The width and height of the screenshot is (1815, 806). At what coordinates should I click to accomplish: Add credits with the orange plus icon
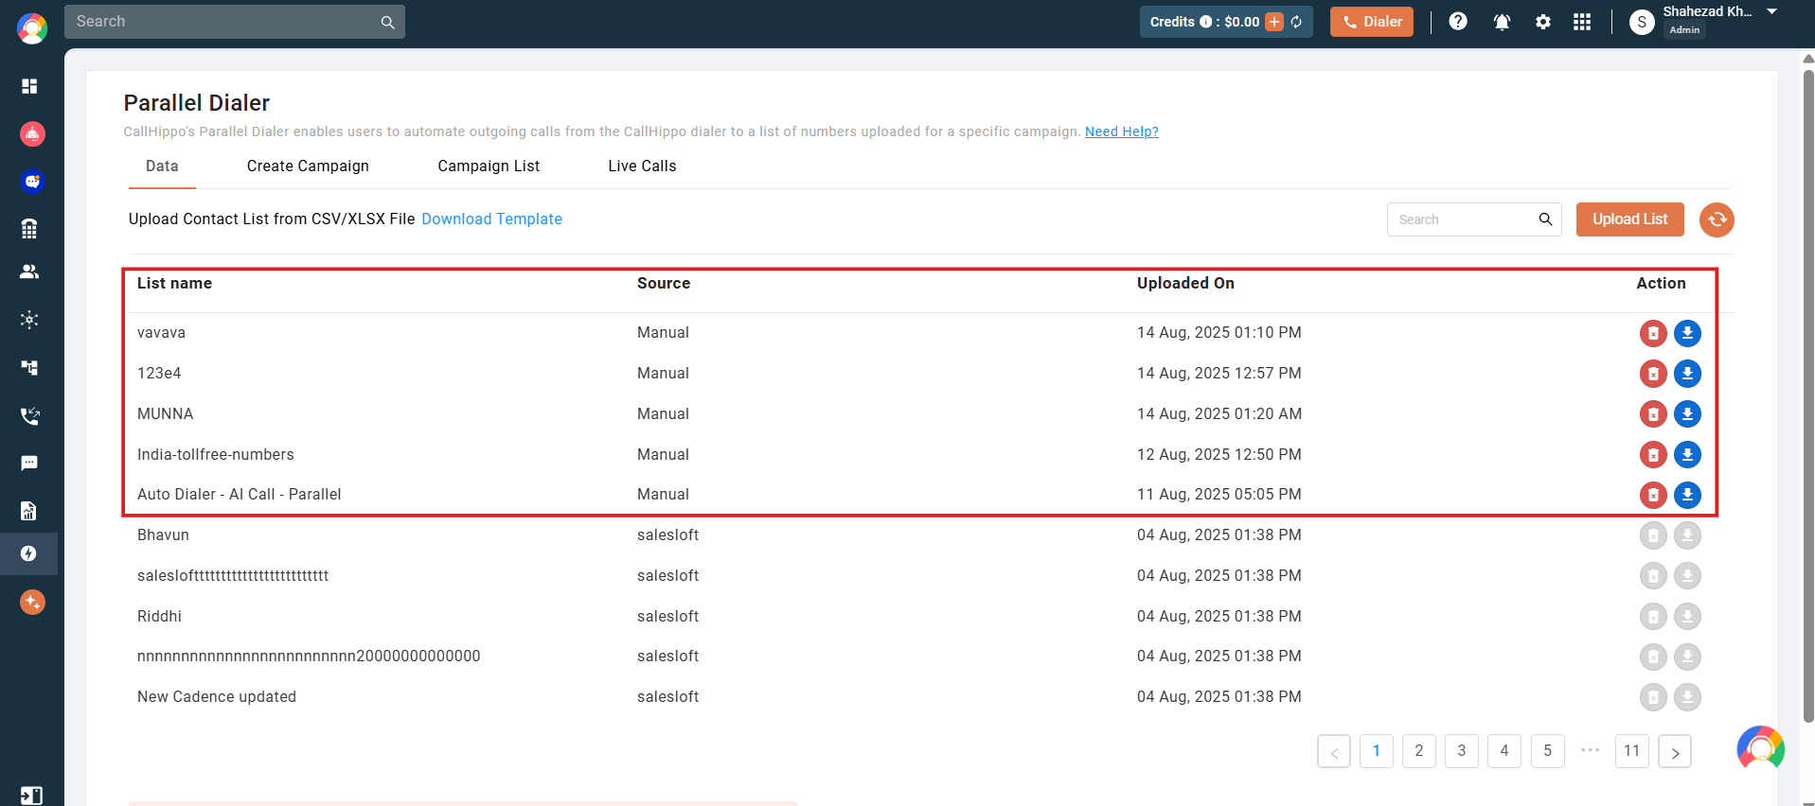(1274, 22)
